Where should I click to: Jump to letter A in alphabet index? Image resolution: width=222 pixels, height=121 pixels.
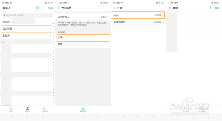[53, 23]
